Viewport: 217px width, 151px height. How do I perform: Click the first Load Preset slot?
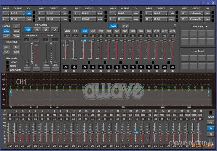coord(185,59)
